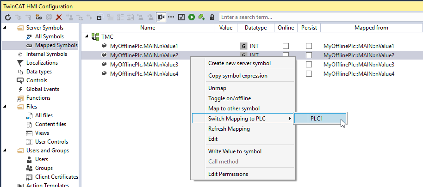Click the Global Events lightning icon
Viewport: 423px width, 187px height.
pyautogui.click(x=20, y=89)
